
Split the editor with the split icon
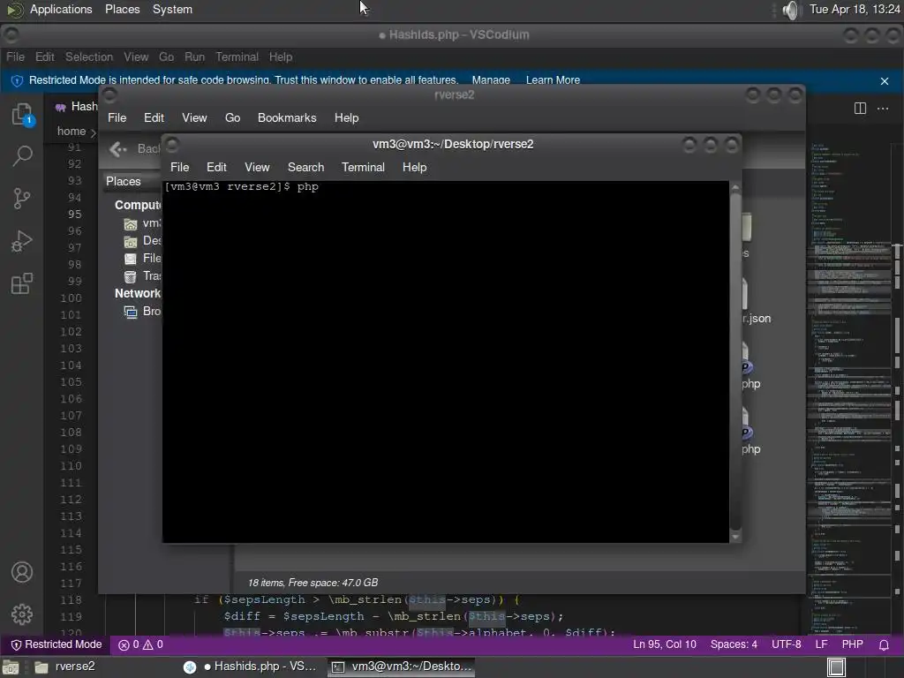(860, 109)
